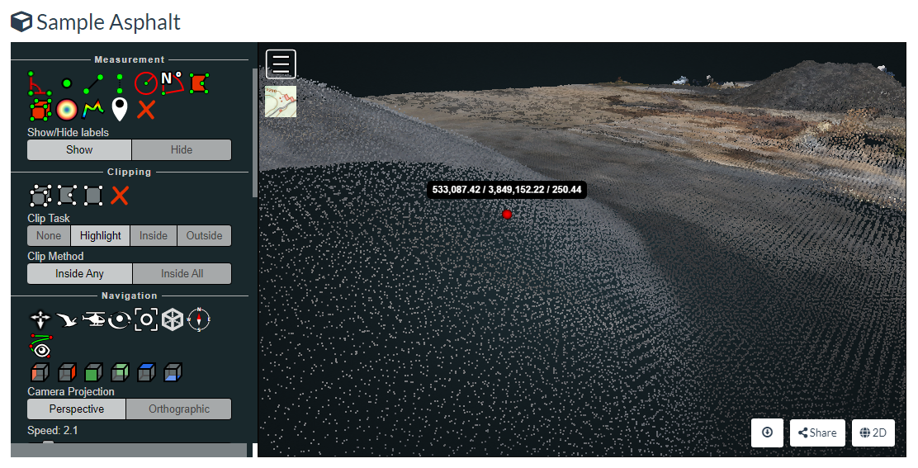
Task: Set Clip Method to Inside All
Action: pyautogui.click(x=182, y=274)
